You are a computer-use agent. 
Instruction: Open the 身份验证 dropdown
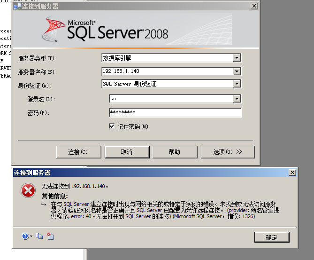coord(237,84)
